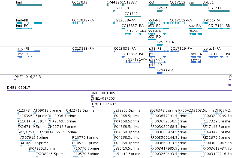Select the bs54c12.5prime EST
232x158 pixels.
[115, 157]
